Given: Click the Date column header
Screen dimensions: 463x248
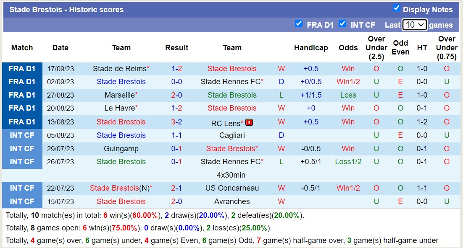Looking at the screenshot, I should [x=61, y=48].
